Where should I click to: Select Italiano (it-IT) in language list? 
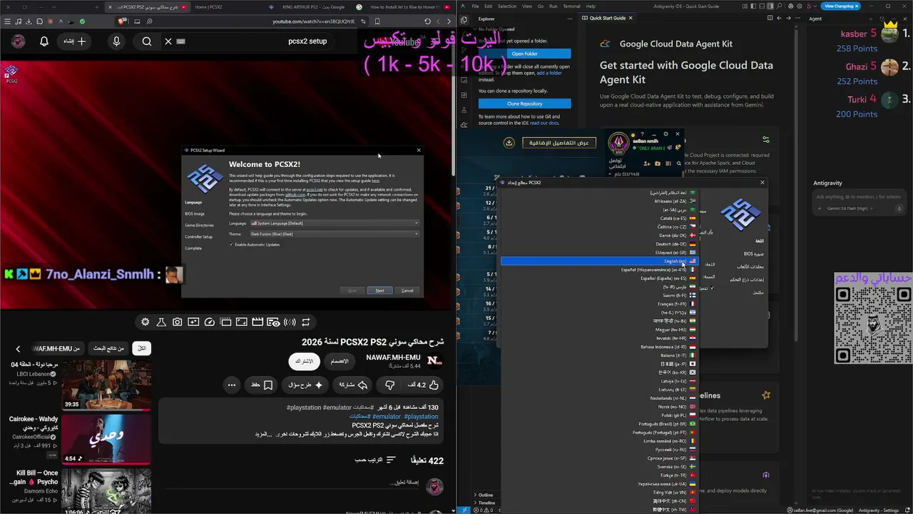click(599, 356)
